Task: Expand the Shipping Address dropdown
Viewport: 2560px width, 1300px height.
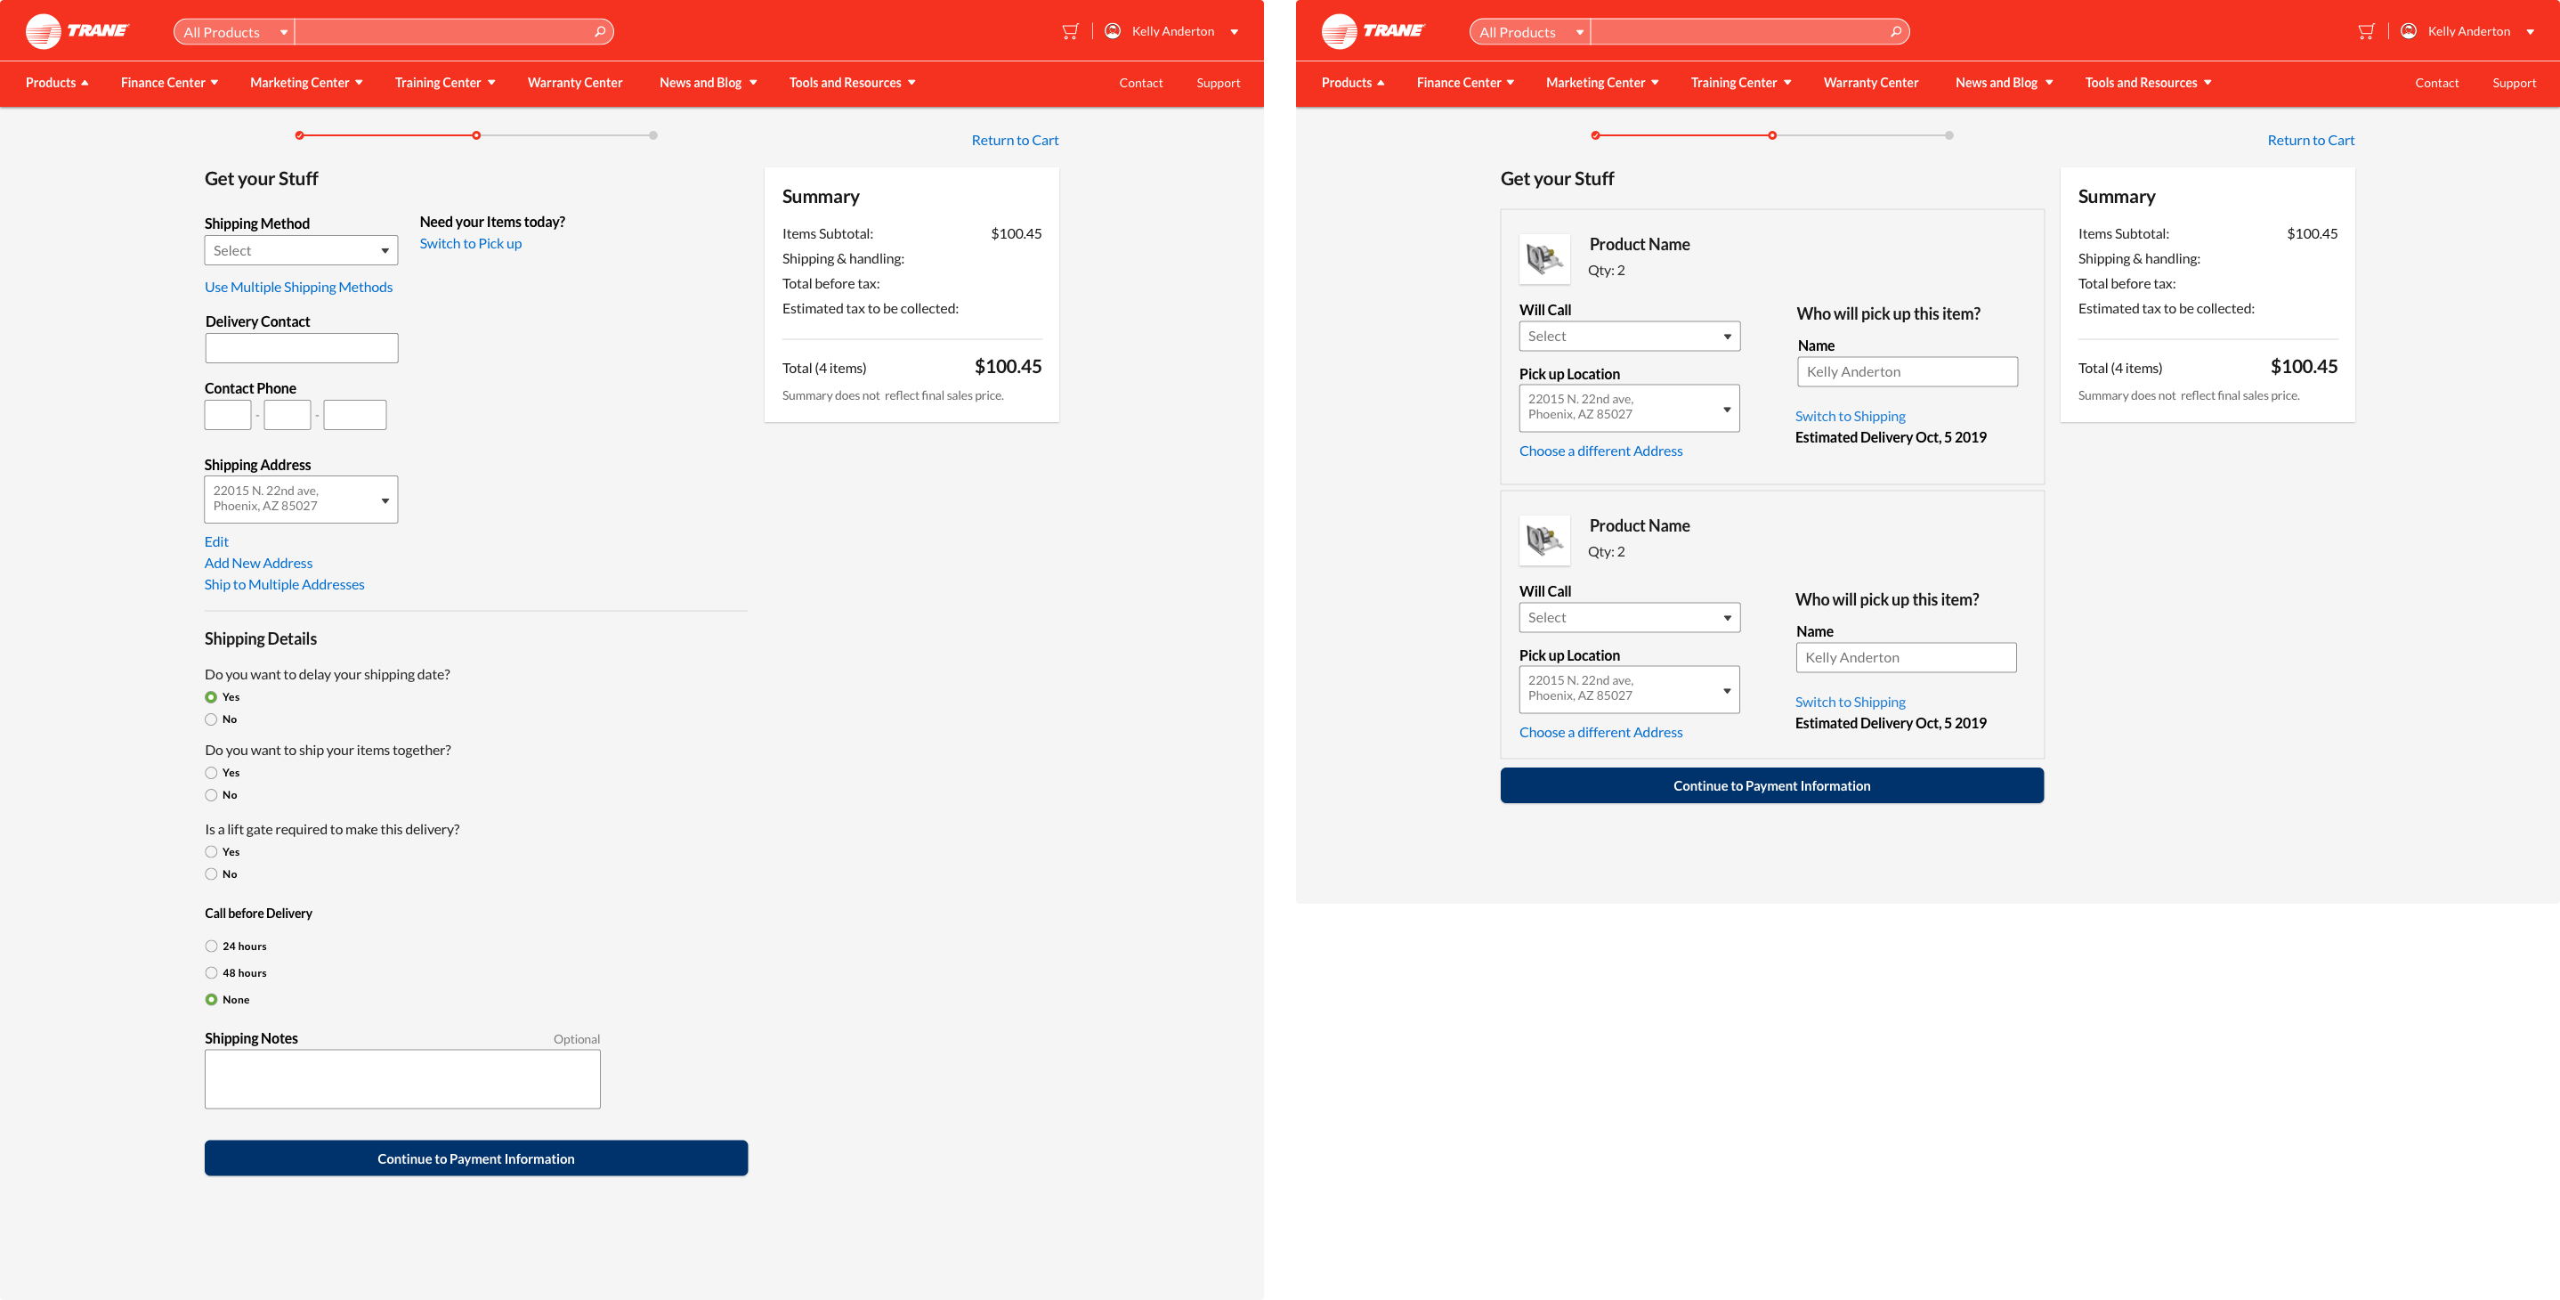Action: point(300,499)
